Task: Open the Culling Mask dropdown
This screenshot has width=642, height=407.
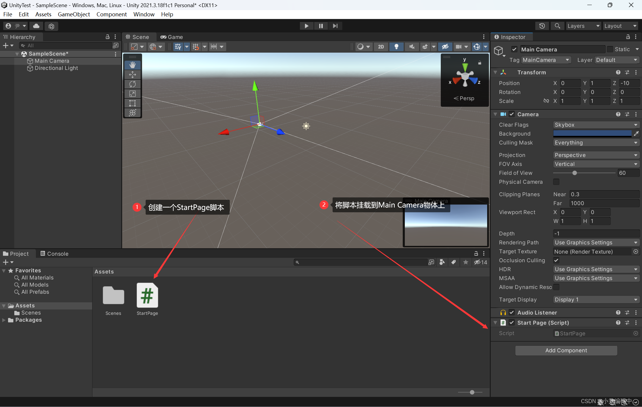Action: tap(596, 143)
